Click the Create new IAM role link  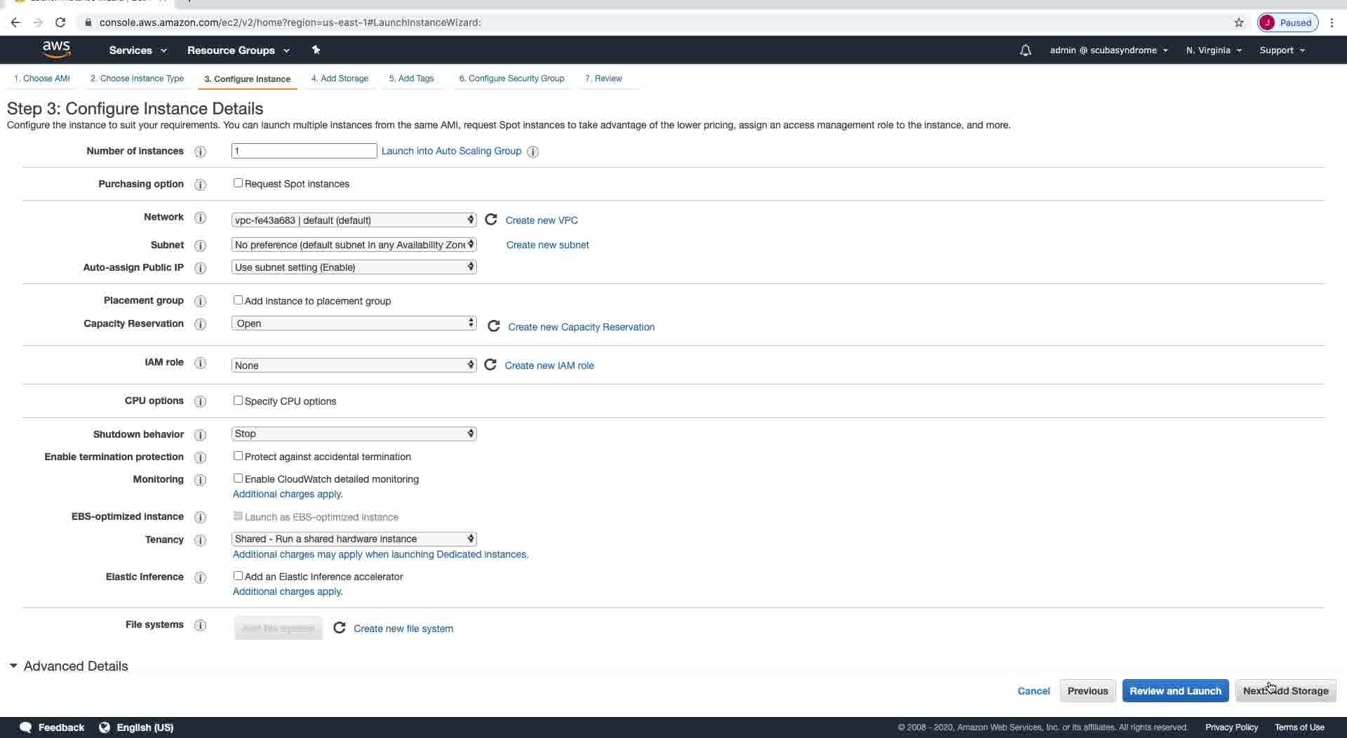point(549,365)
